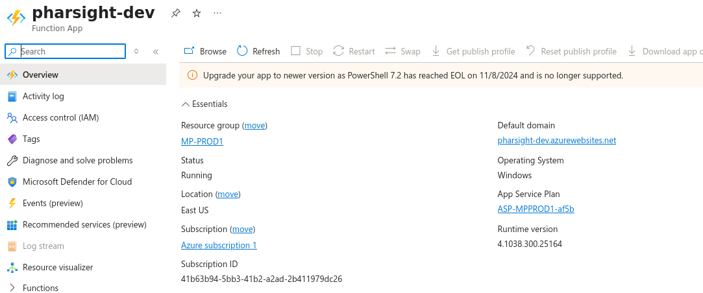Open the more options ellipsis menu

tap(217, 13)
